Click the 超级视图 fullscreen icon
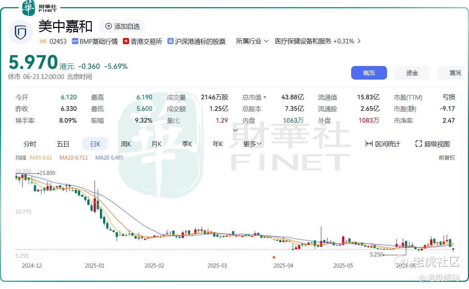 pos(418,144)
